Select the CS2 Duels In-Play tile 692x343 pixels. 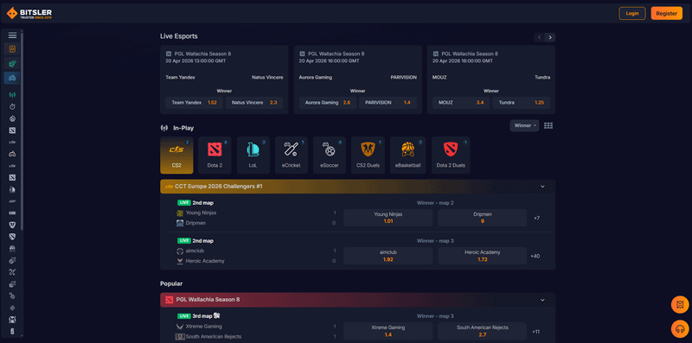pos(368,156)
